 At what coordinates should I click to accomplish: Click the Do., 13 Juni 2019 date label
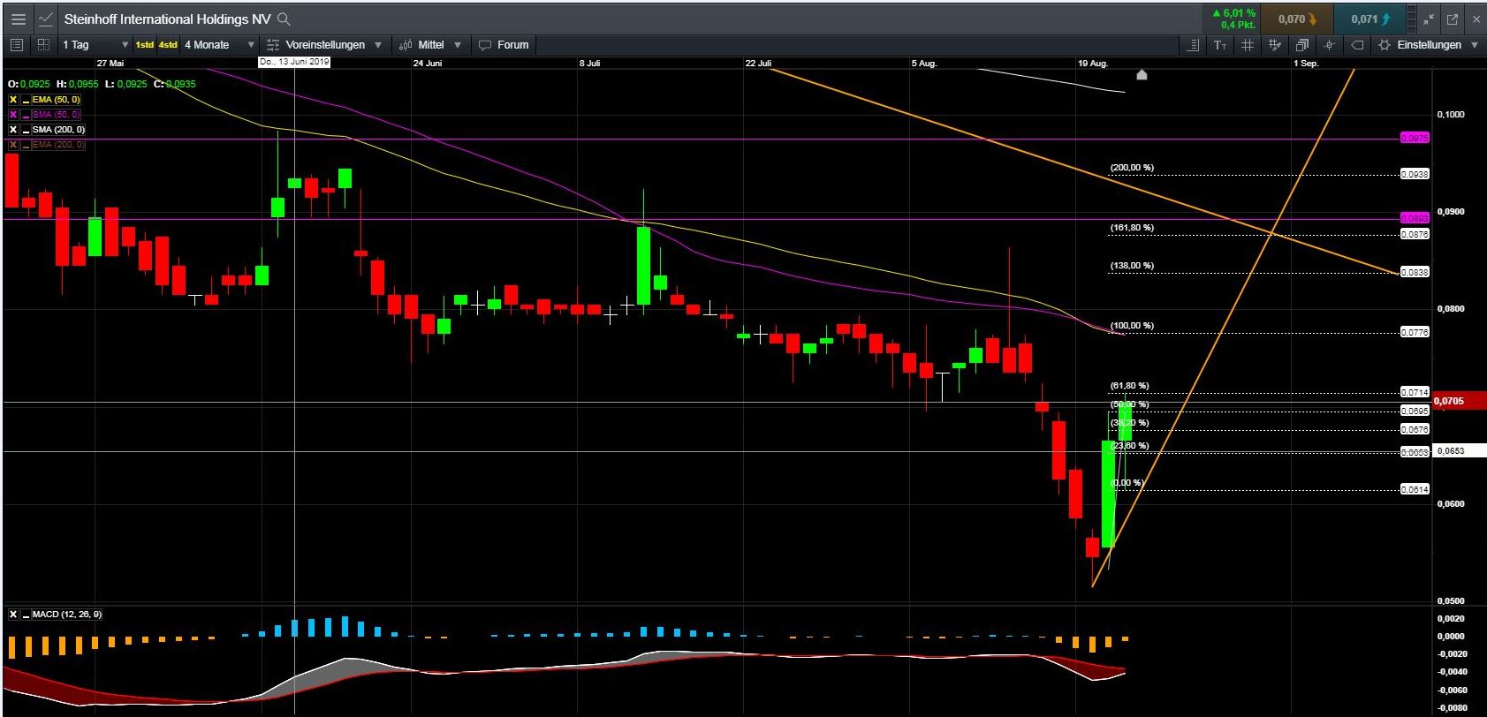pos(294,62)
